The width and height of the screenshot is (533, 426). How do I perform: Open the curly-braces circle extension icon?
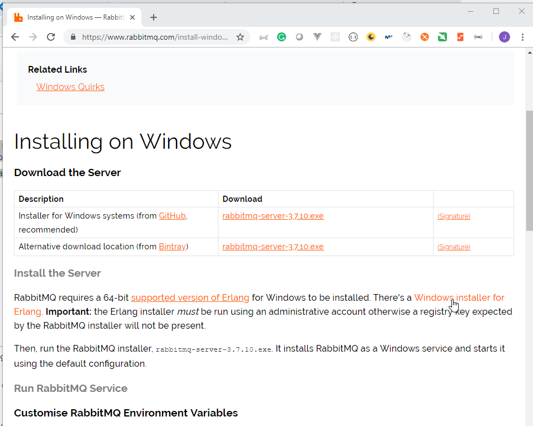tap(353, 37)
